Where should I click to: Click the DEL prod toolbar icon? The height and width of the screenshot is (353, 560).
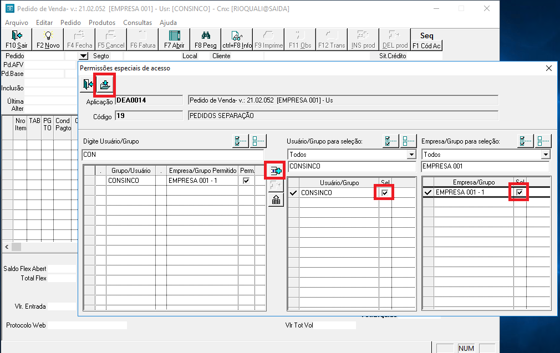395,39
